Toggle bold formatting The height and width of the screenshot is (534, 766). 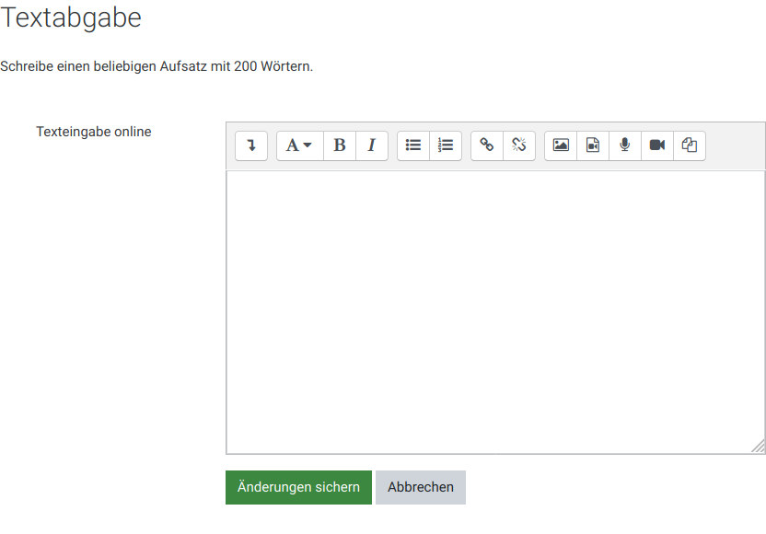340,145
